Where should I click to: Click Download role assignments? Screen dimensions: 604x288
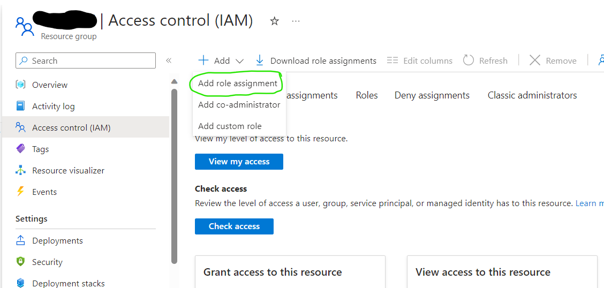click(316, 60)
